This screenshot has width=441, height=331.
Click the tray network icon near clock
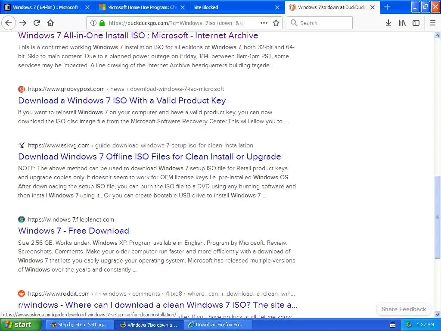(x=409, y=325)
